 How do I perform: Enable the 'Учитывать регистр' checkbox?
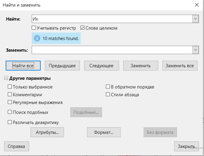point(34,28)
